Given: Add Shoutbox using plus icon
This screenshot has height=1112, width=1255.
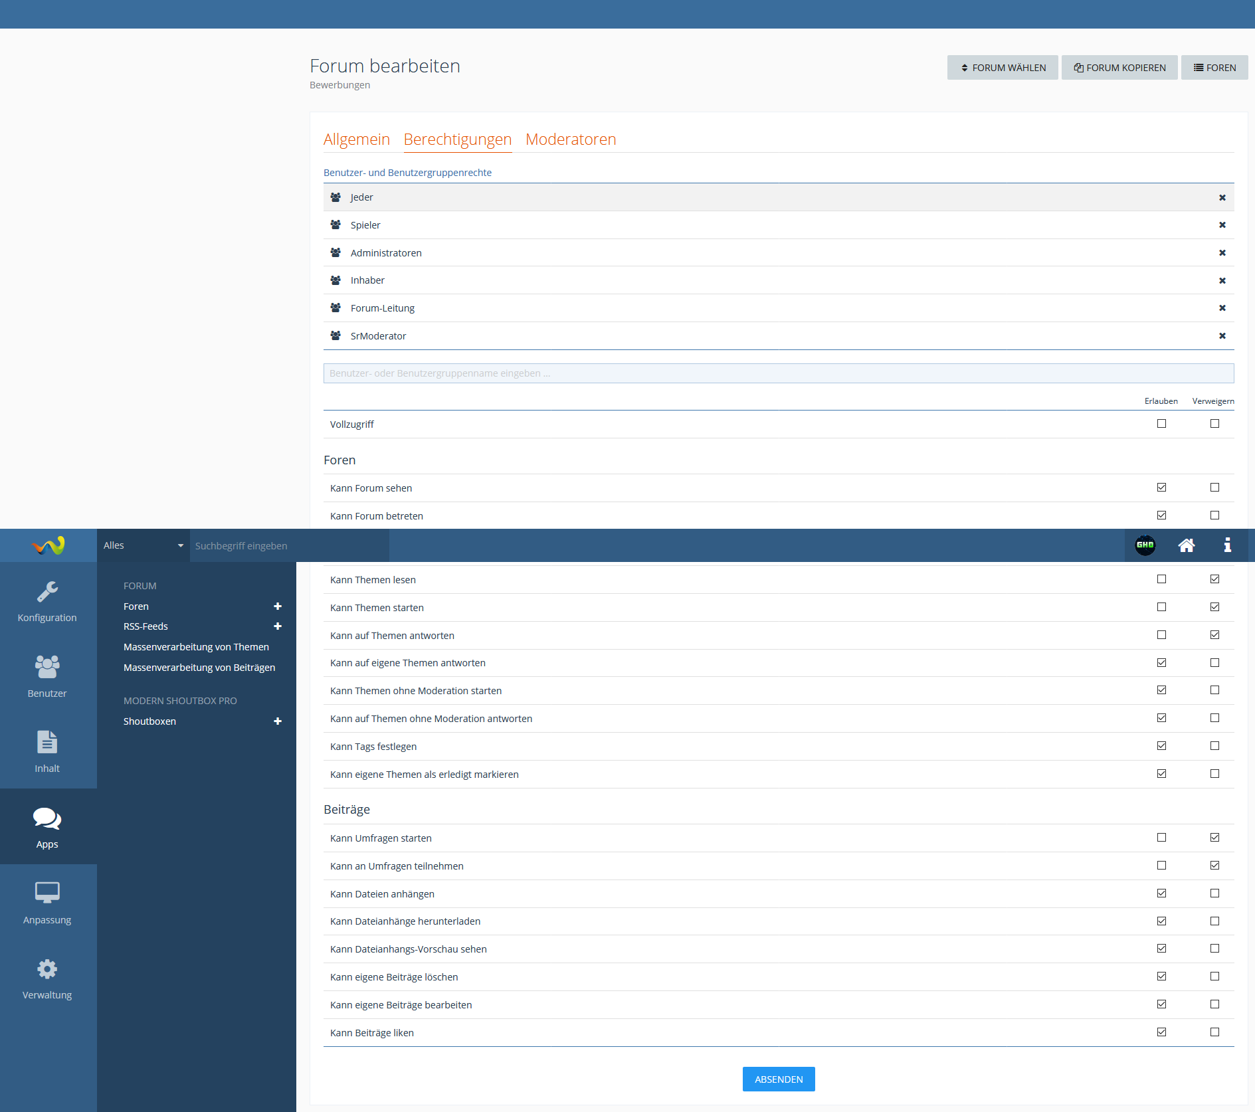Looking at the screenshot, I should (x=278, y=721).
